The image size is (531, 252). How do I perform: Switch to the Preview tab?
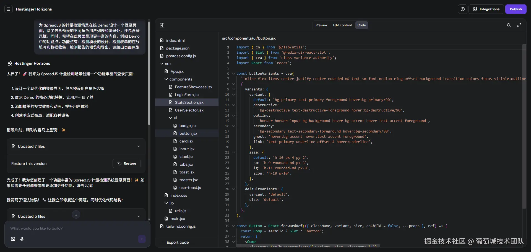(x=321, y=25)
